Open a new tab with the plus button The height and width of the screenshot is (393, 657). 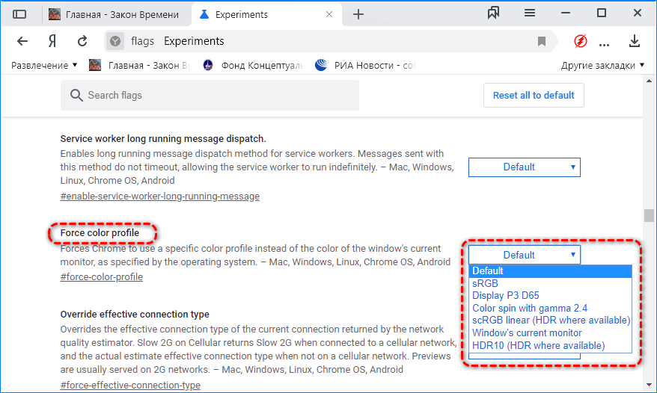358,14
